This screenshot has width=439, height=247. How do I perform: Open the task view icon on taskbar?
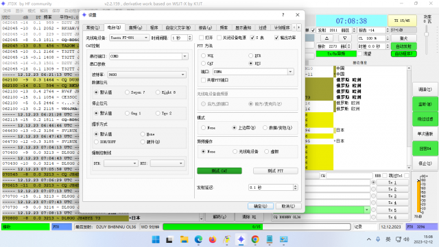click(169, 239)
